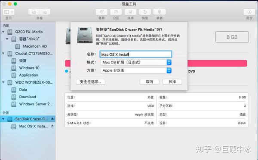Open the 显示 view options toolbar button
The width and height of the screenshot is (258, 160).
9,12
